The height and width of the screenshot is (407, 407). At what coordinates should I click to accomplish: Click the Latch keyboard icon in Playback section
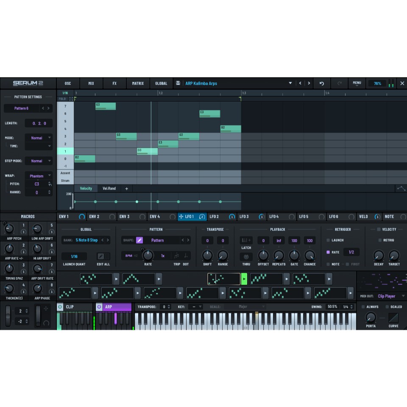click(246, 240)
